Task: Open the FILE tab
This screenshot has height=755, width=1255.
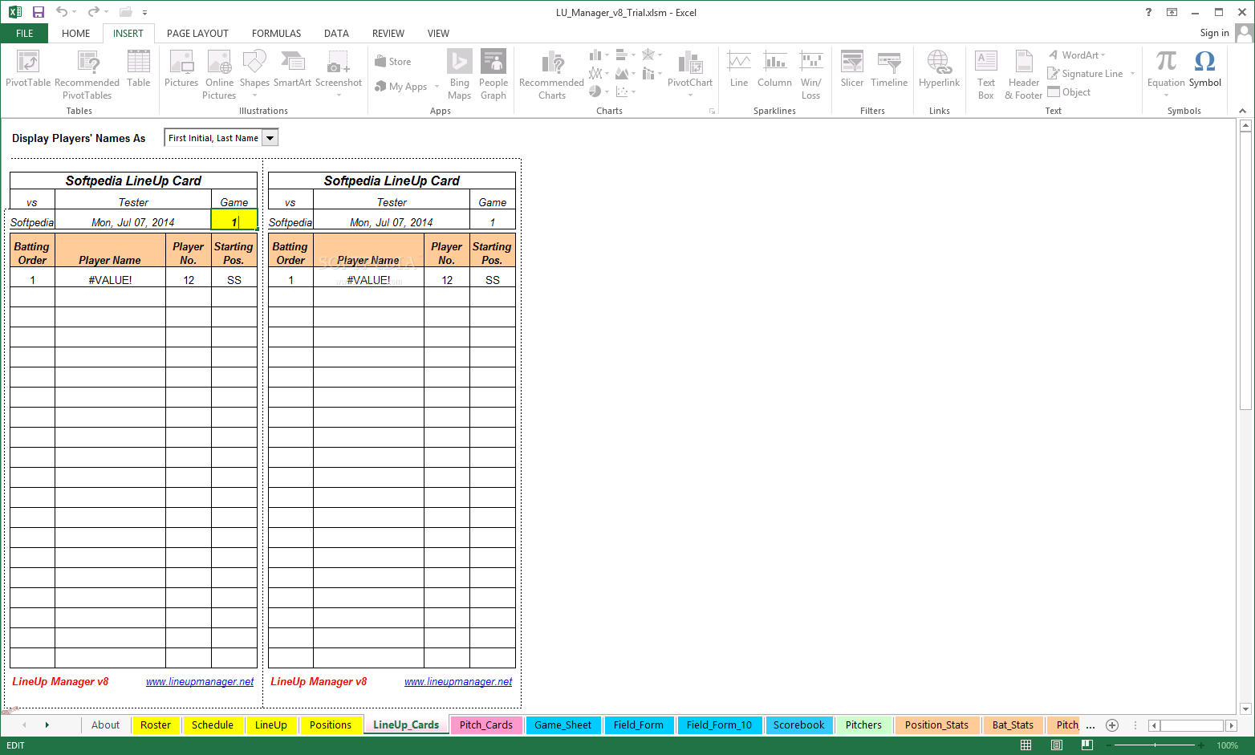Action: [x=25, y=34]
